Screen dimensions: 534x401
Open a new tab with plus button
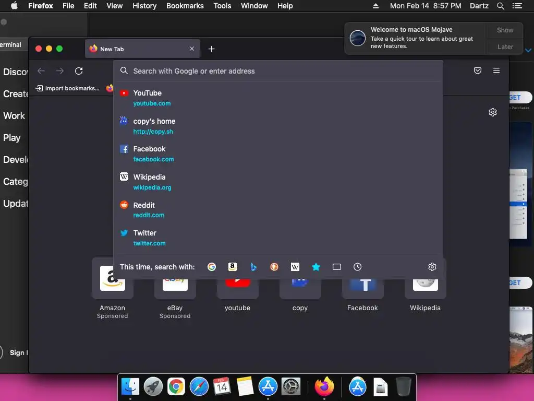click(212, 49)
